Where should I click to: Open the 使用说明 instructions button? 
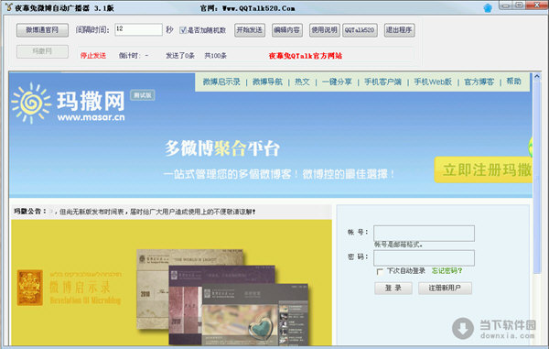tap(325, 30)
